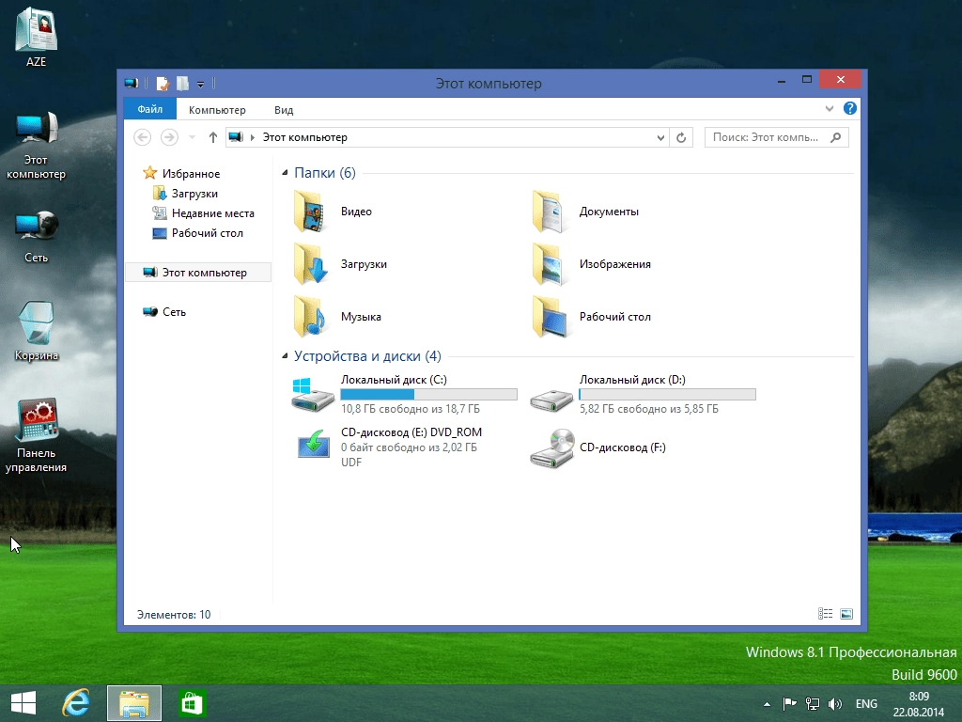Image resolution: width=962 pixels, height=722 pixels.
Task: Refresh the view with the refresh button
Action: point(681,137)
